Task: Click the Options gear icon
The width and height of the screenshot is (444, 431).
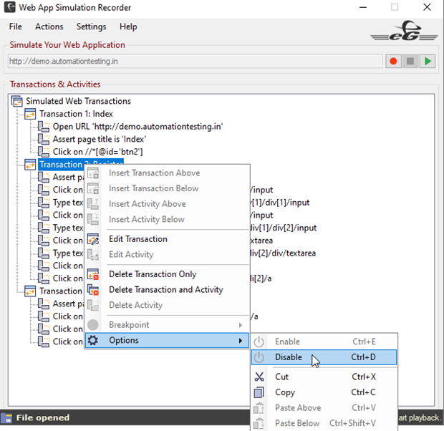Action: 93,340
